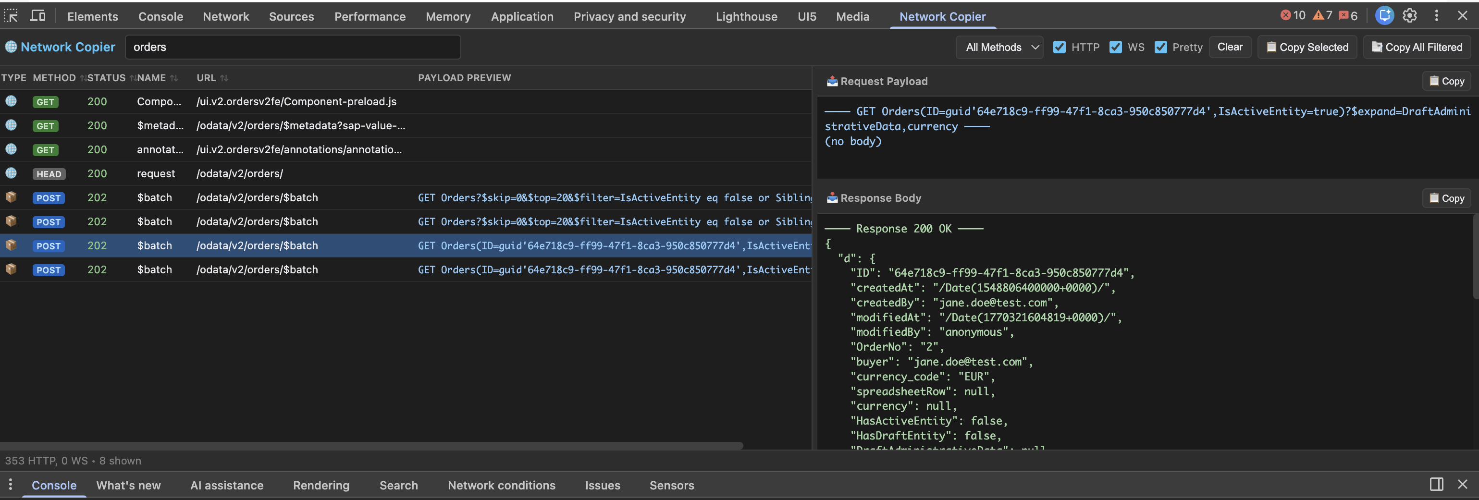Open DevTools settings gear
The height and width of the screenshot is (500, 1479).
point(1410,15)
